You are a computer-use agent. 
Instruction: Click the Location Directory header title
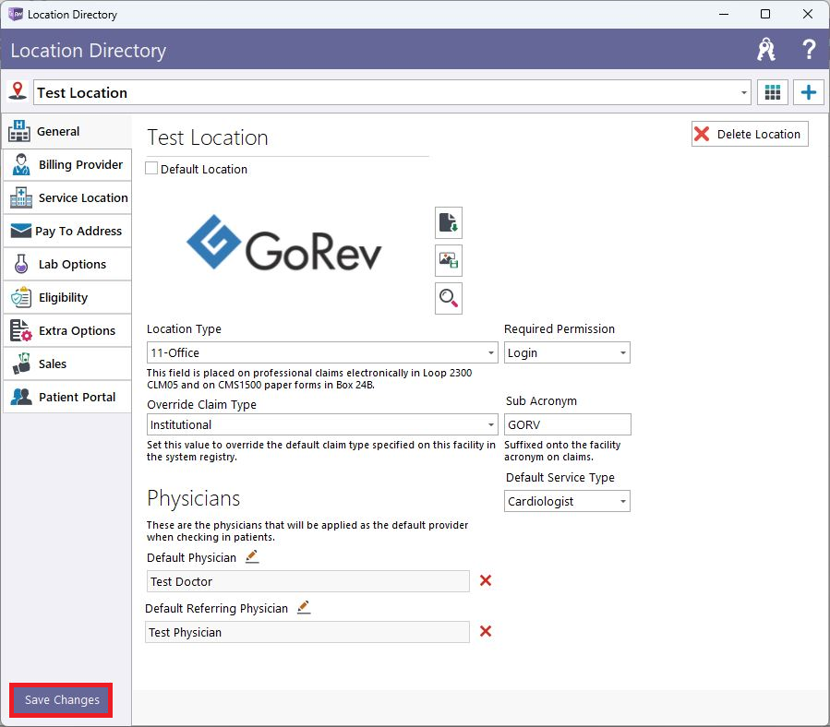[88, 50]
